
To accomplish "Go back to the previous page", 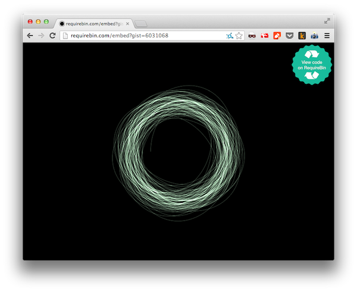I will (x=30, y=36).
